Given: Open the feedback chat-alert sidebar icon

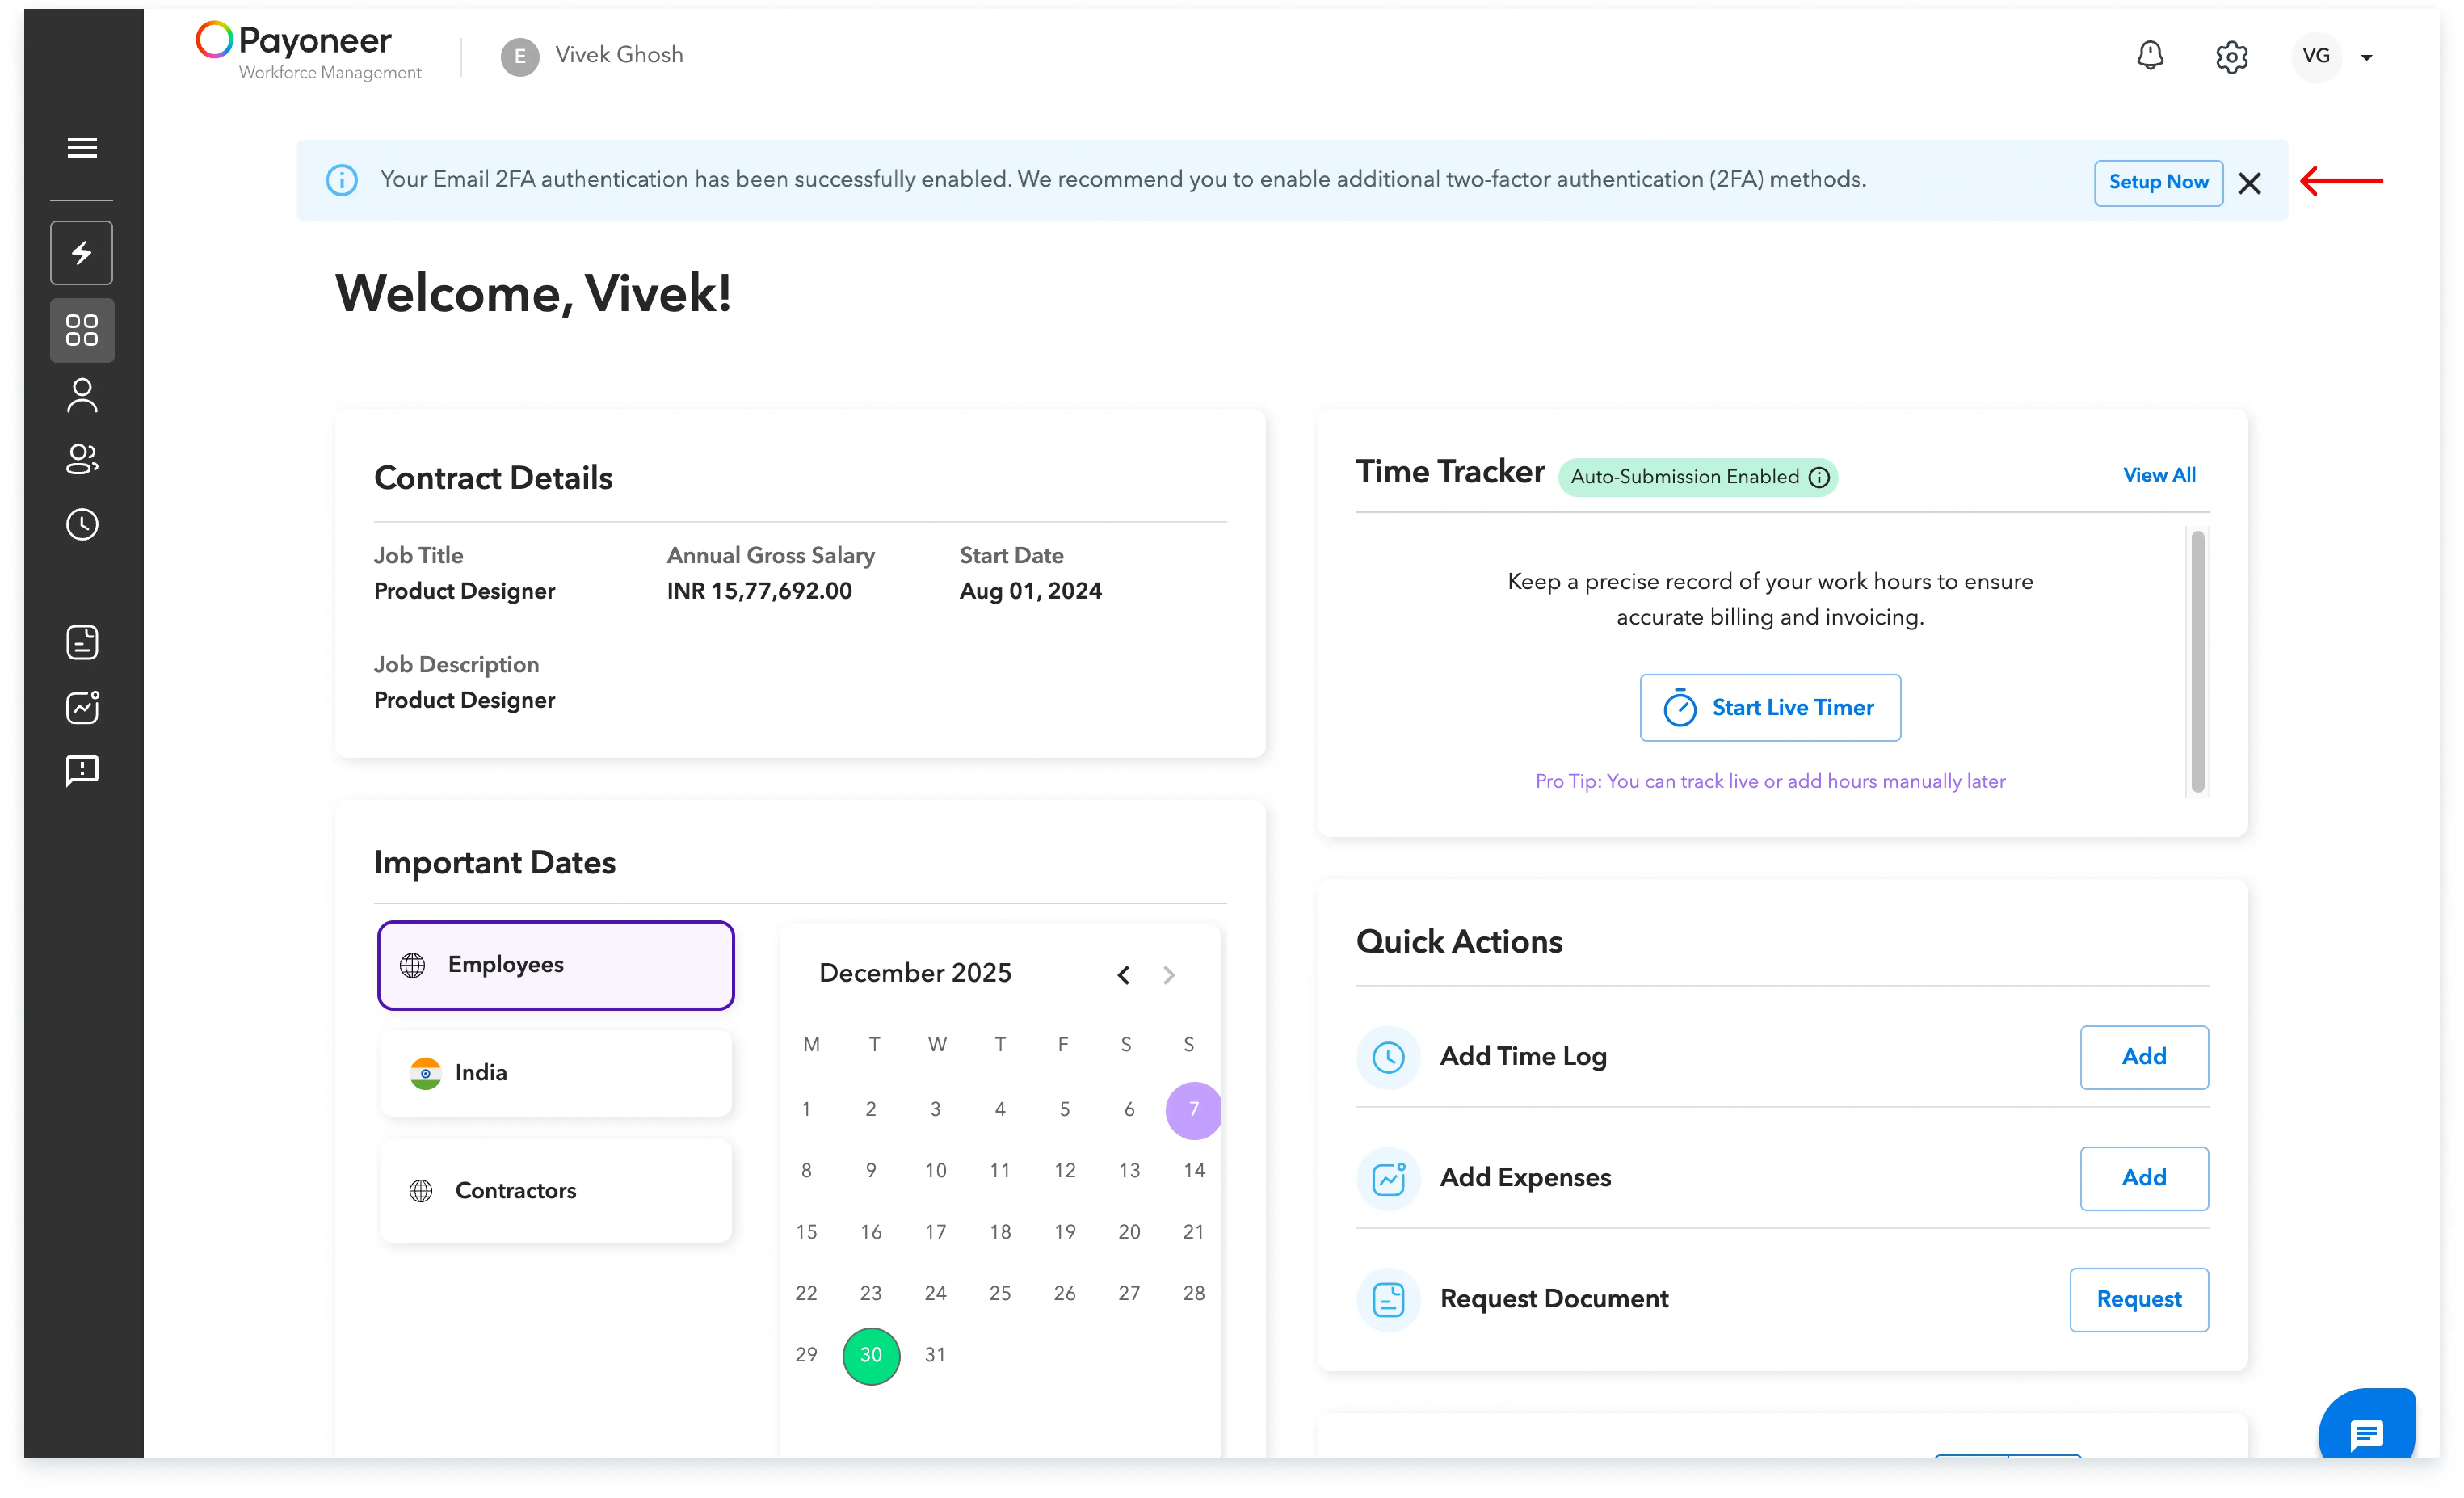Looking at the screenshot, I should pos(82,770).
